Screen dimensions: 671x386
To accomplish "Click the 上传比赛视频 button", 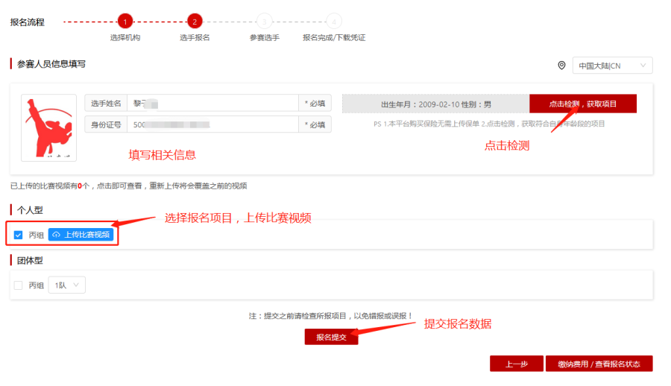I will [81, 235].
